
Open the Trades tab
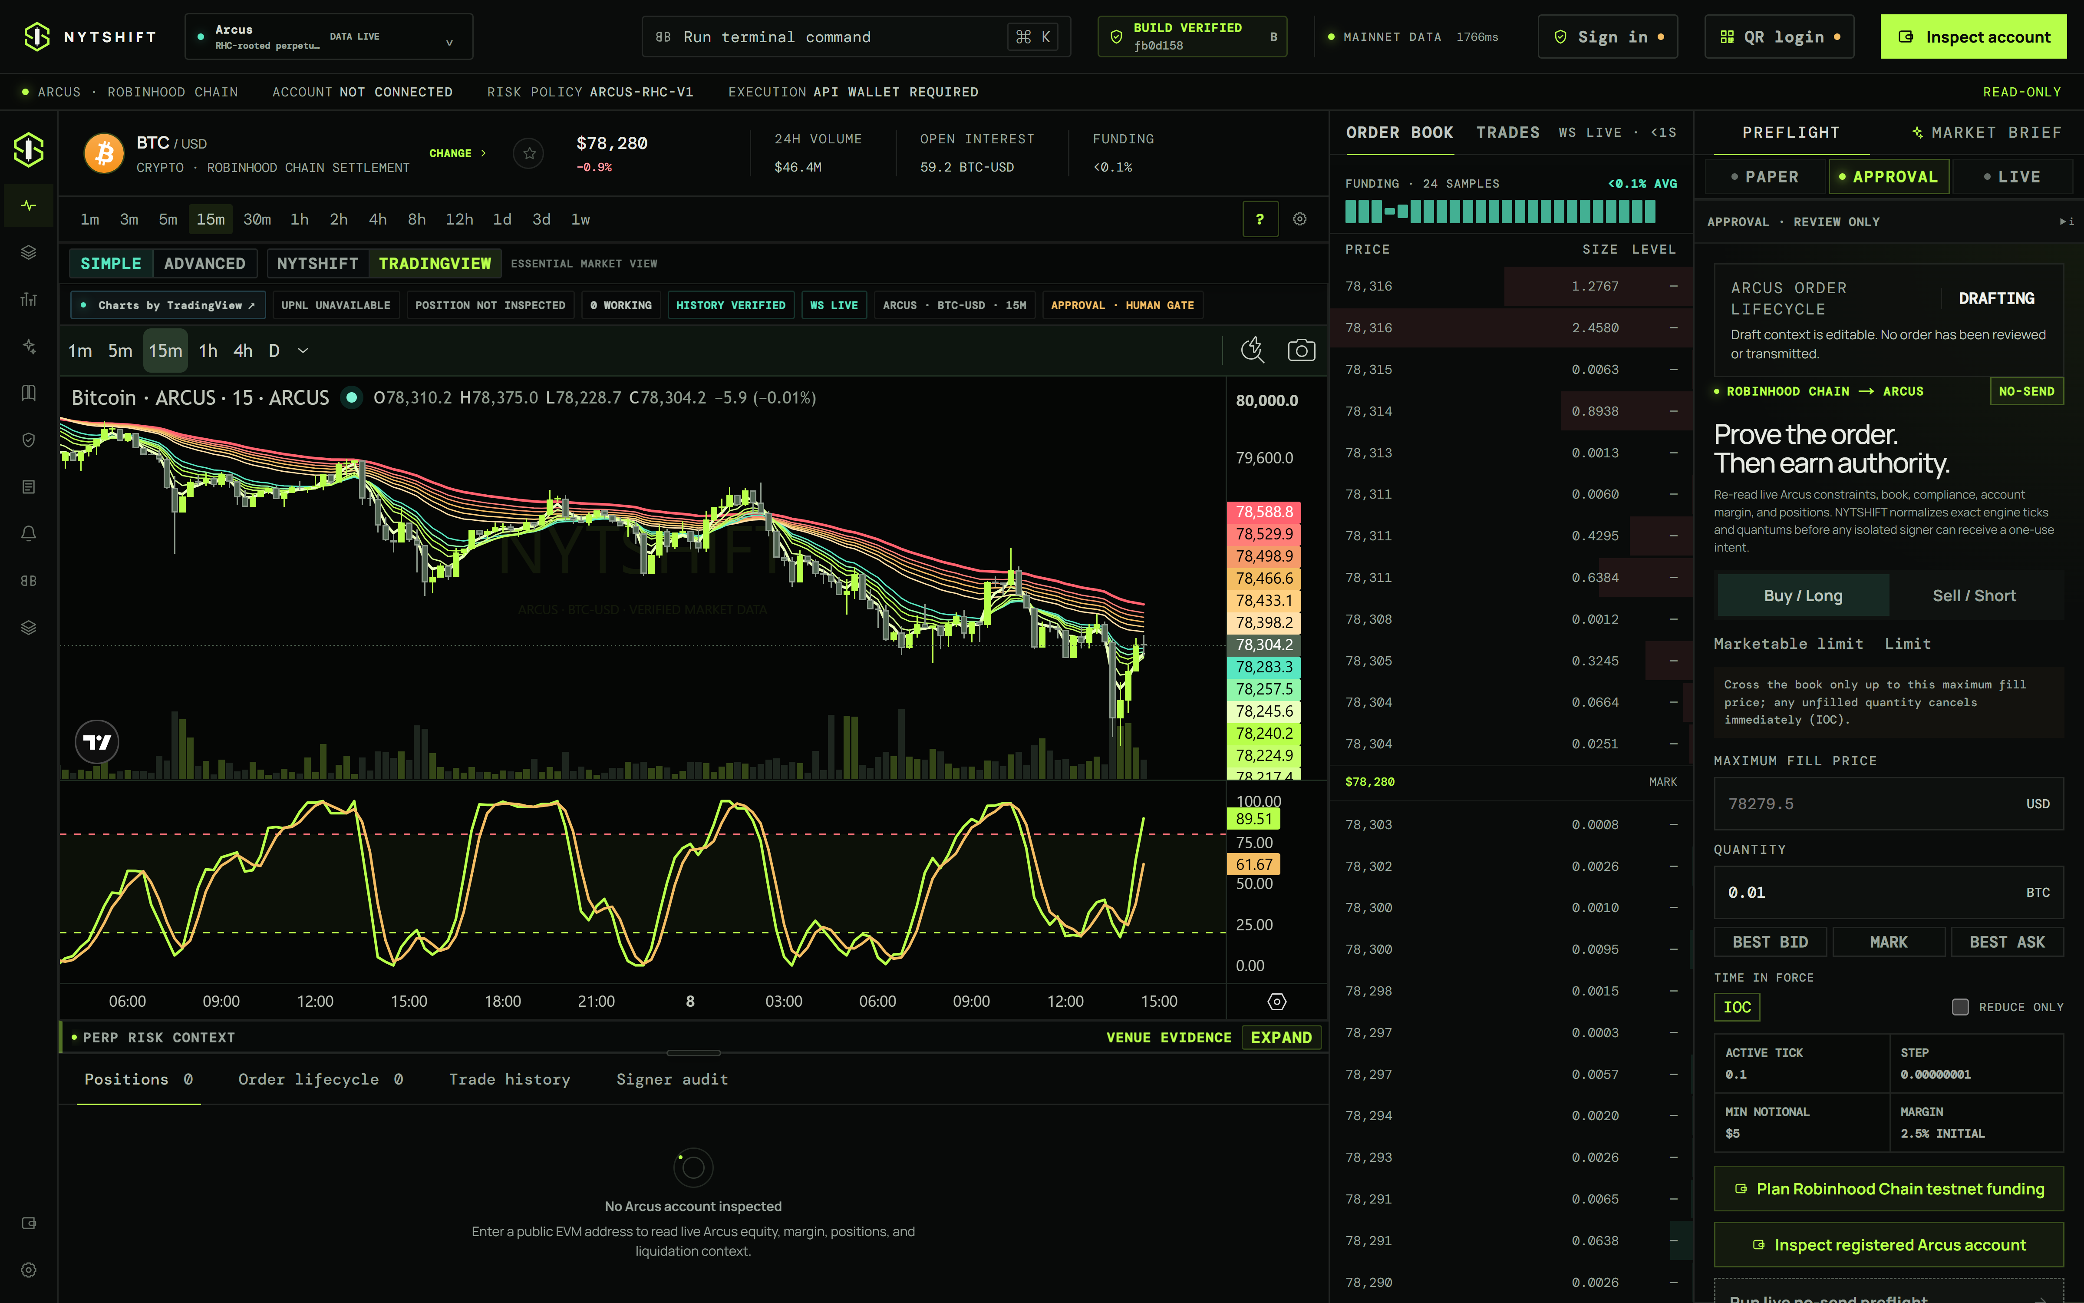click(x=1508, y=133)
